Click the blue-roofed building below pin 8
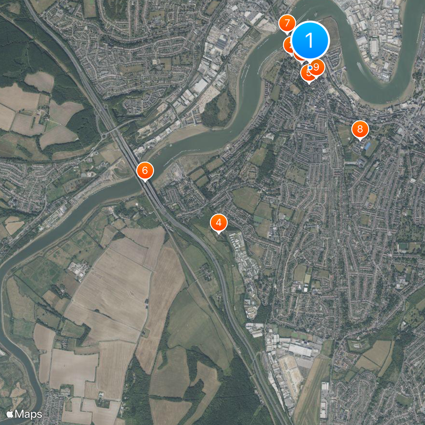This screenshot has height=425, width=425. (368, 146)
